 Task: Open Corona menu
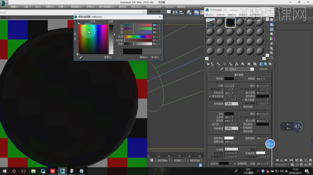coord(169,7)
